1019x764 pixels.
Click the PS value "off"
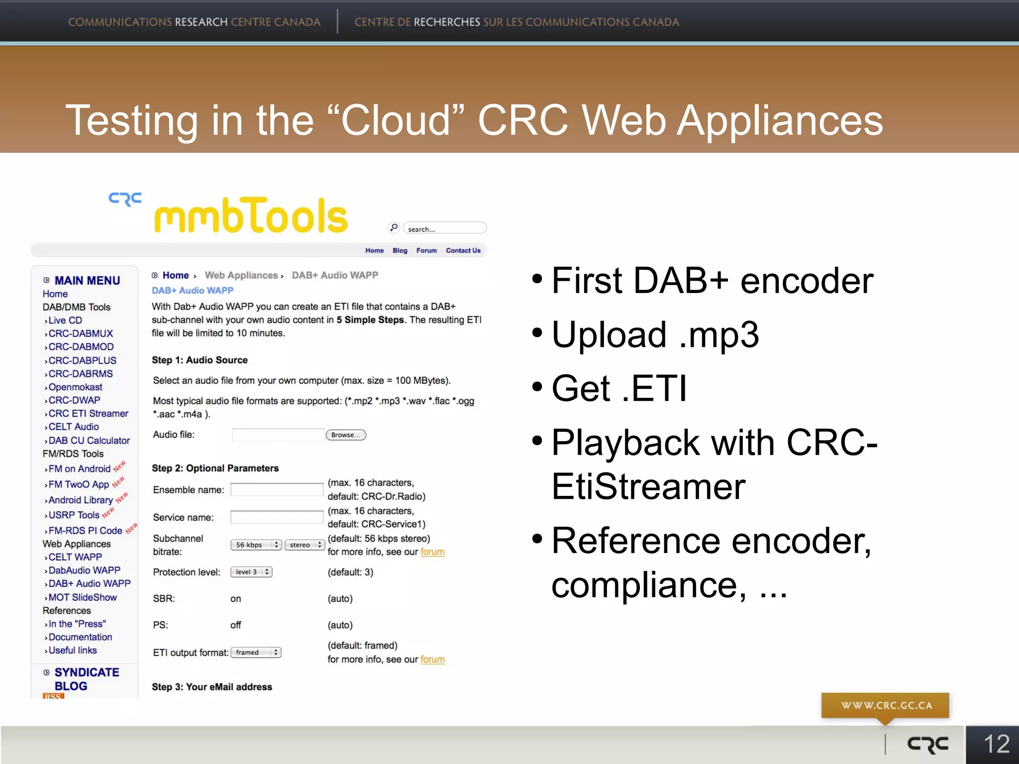tap(235, 625)
